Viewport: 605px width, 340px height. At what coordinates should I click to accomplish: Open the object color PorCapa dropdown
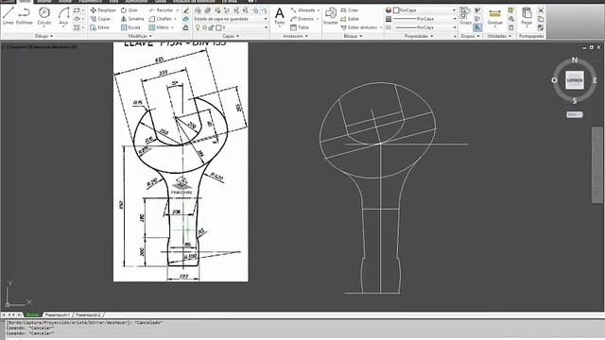(x=424, y=10)
